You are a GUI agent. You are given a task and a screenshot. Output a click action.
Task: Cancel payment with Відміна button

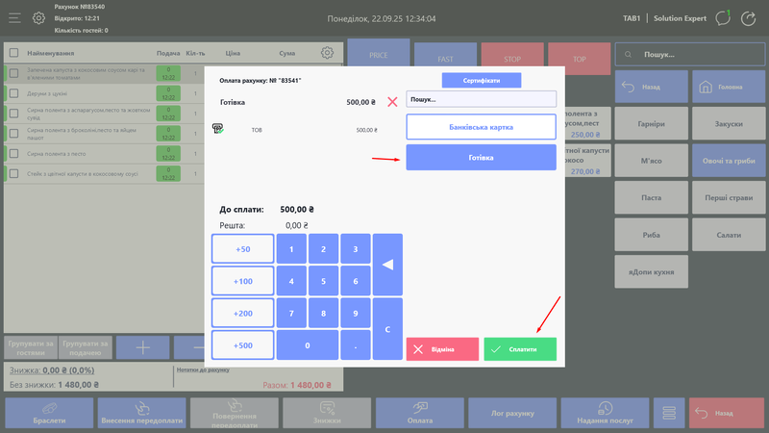(x=442, y=349)
